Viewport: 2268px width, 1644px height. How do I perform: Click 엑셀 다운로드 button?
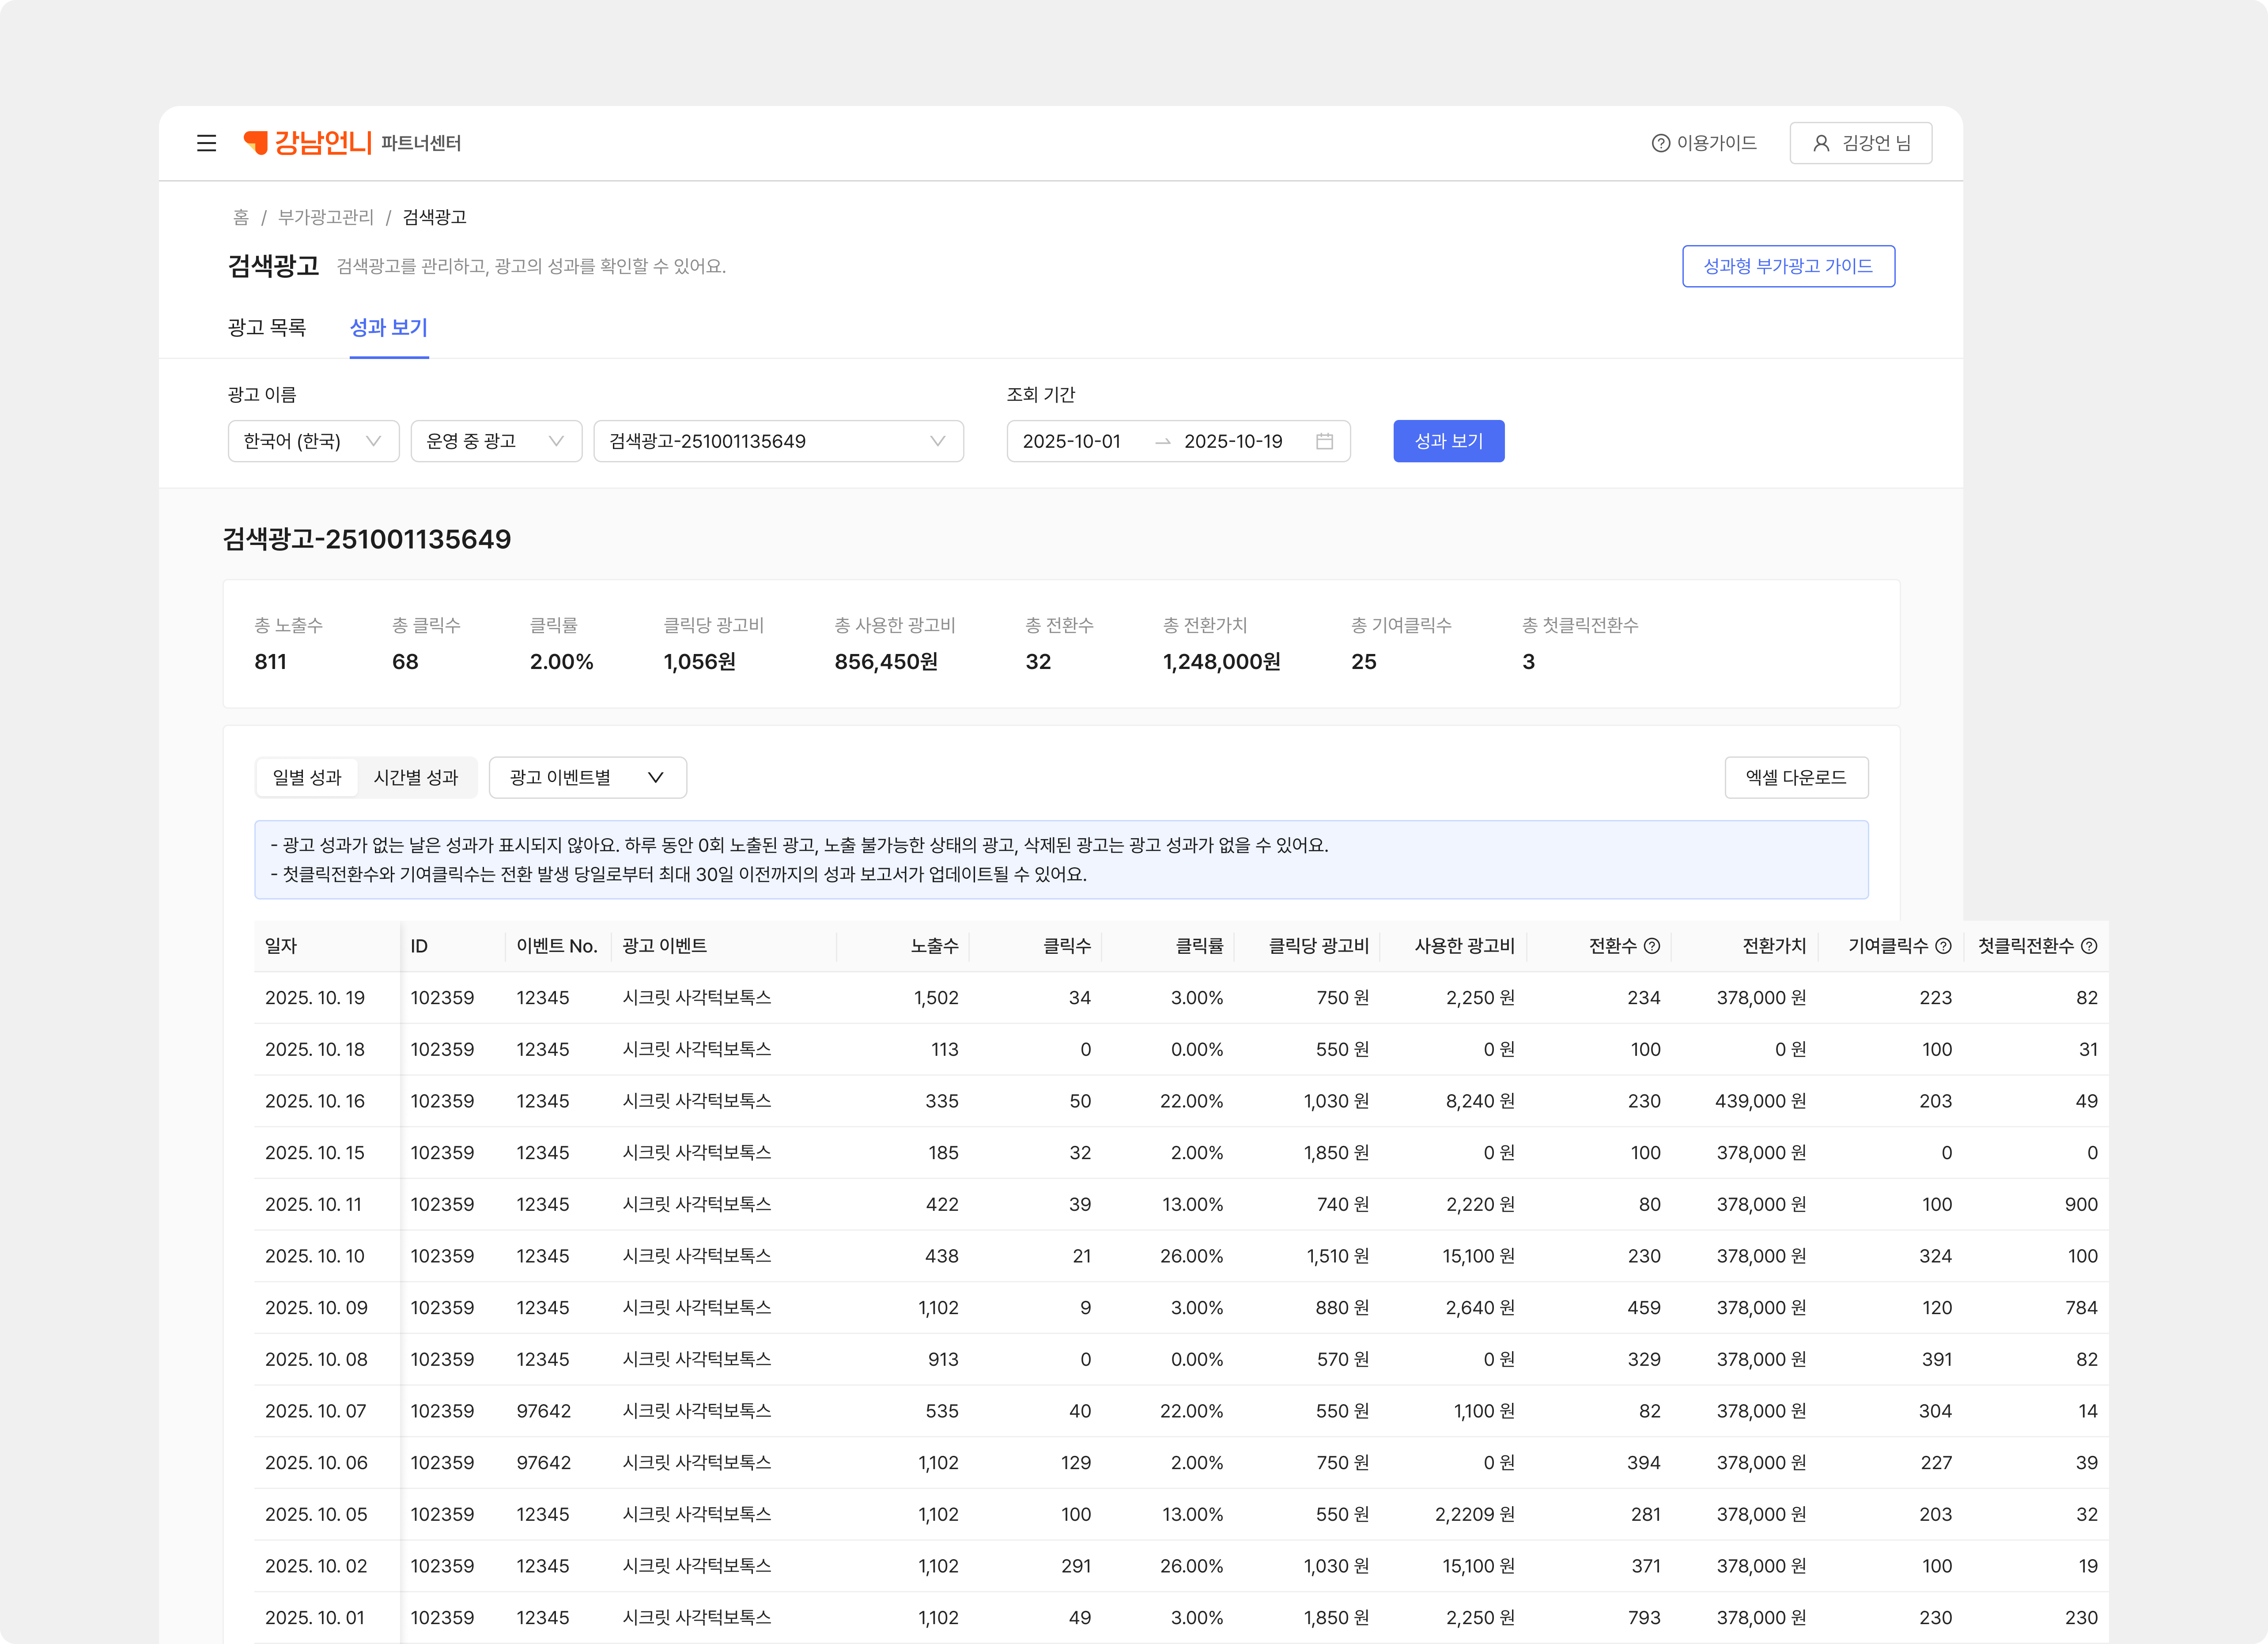pos(1796,777)
